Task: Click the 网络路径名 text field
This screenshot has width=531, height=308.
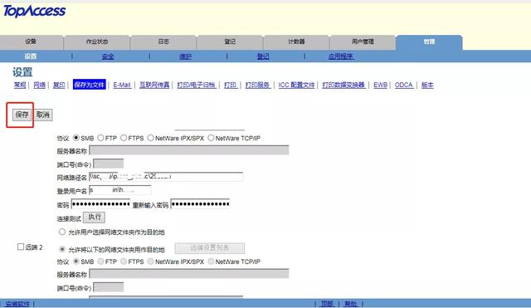Action: pos(166,177)
